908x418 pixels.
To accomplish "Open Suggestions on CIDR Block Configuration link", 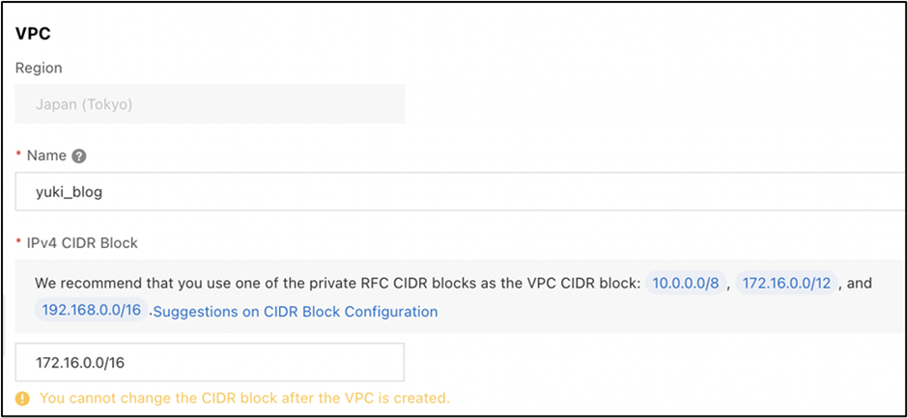I will (295, 311).
